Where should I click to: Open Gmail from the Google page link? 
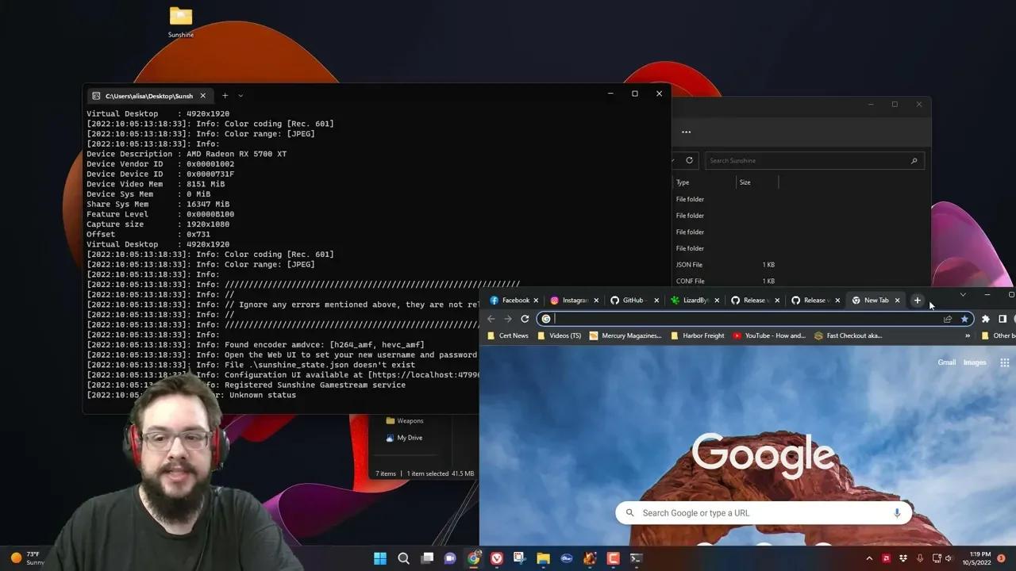coord(946,362)
